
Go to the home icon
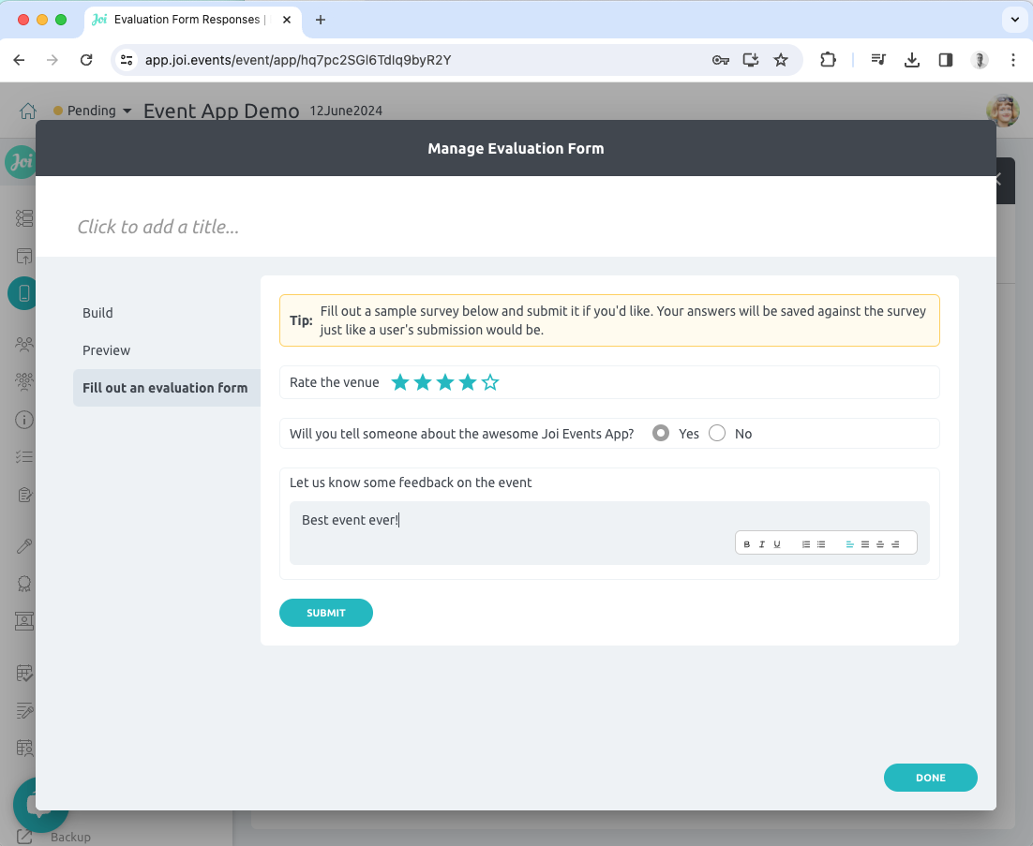(x=28, y=111)
